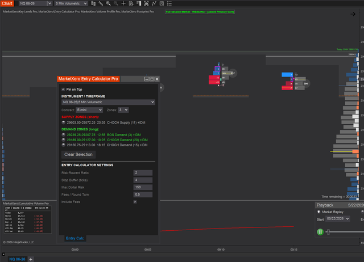The width and height of the screenshot is (364, 262).
Task: Open the bar type icon in chart toolbar
Action: [x=93, y=3]
